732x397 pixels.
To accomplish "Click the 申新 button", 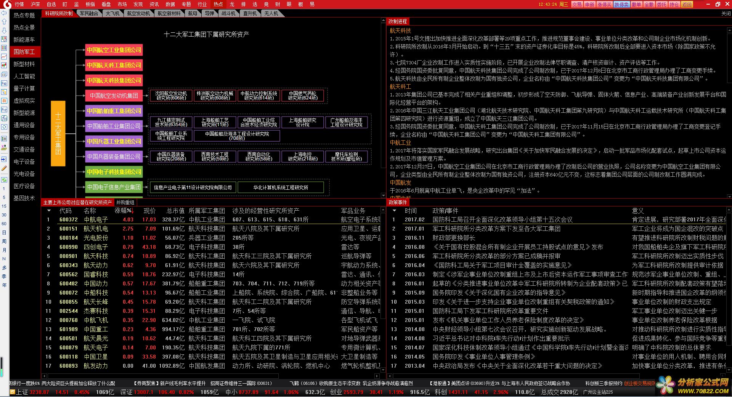I will 589,5.
